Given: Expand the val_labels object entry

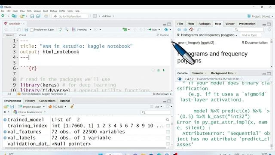Looking at the screenshot, I should pyautogui.click(x=5, y=138).
